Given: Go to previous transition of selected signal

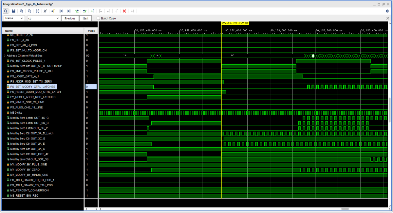Looking at the screenshot, I should tap(77, 11).
